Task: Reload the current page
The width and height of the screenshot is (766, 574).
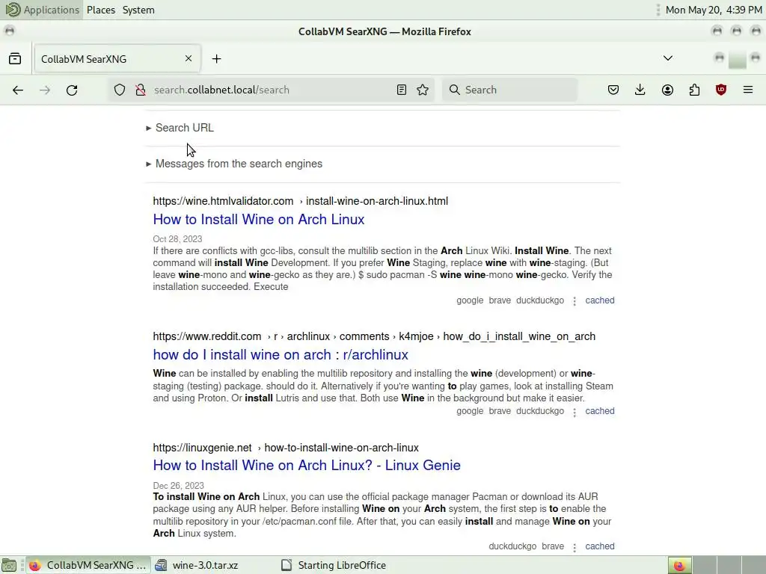Action: click(72, 90)
